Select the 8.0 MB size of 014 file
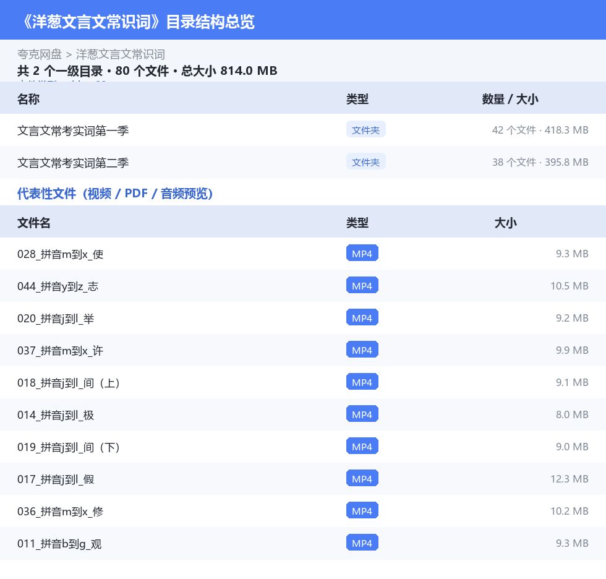The width and height of the screenshot is (606, 579). click(x=572, y=414)
